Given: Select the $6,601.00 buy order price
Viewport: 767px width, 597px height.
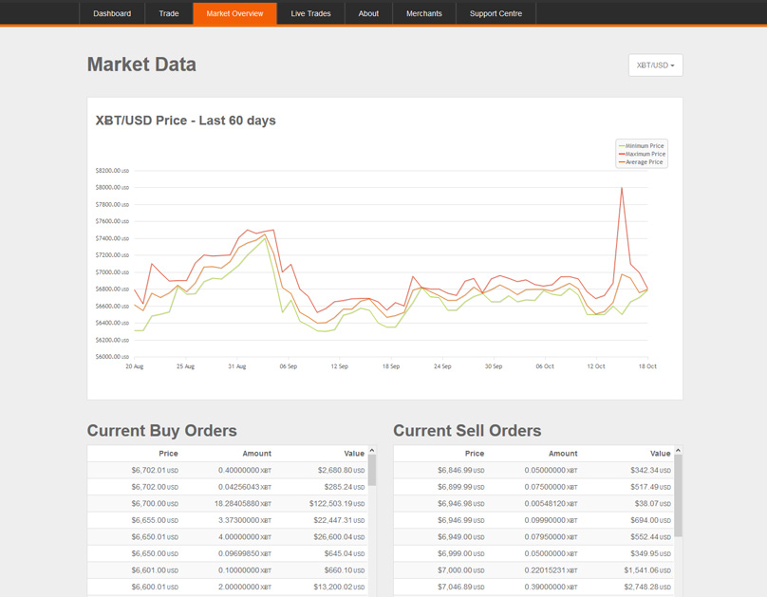Looking at the screenshot, I should point(155,569).
